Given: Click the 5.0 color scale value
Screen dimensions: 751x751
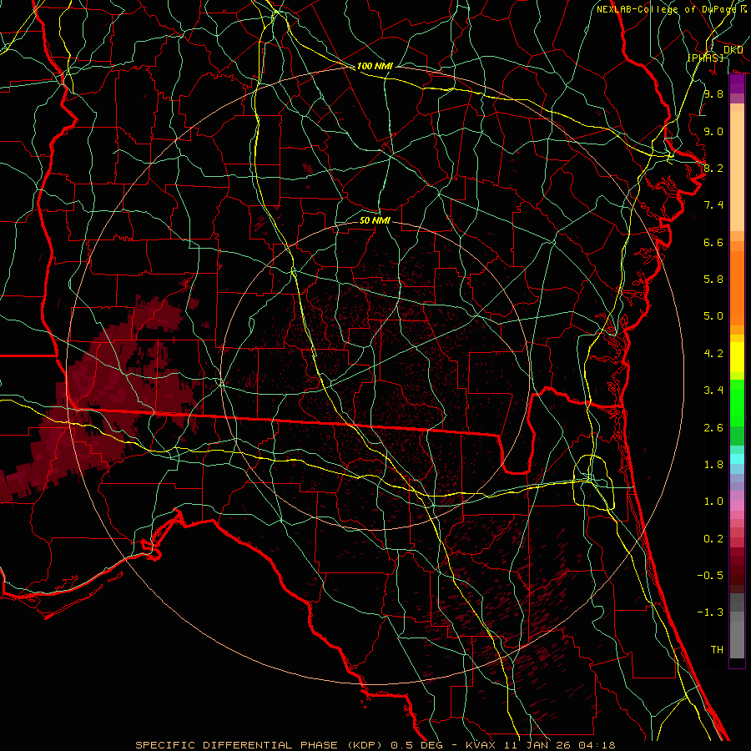Looking at the screenshot, I should point(713,316).
